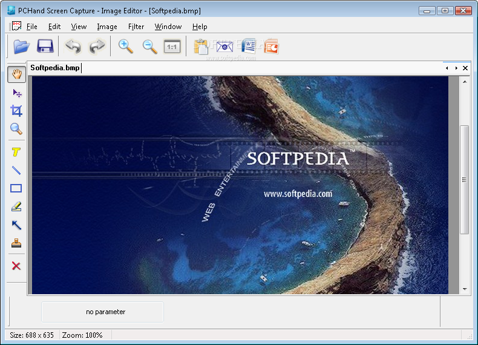Open the Filter menu

[136, 27]
